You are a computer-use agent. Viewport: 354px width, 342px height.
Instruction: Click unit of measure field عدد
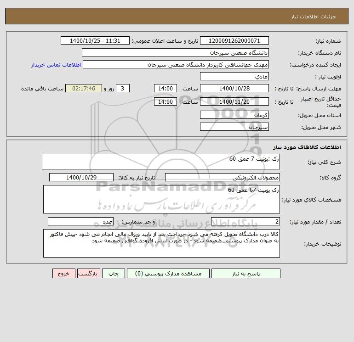coord(80,221)
